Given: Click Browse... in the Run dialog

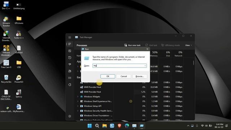Looking at the screenshot, I should (140, 76).
